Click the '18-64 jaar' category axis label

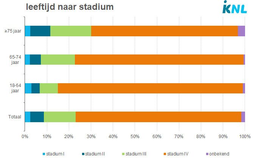pyautogui.click(x=15, y=88)
